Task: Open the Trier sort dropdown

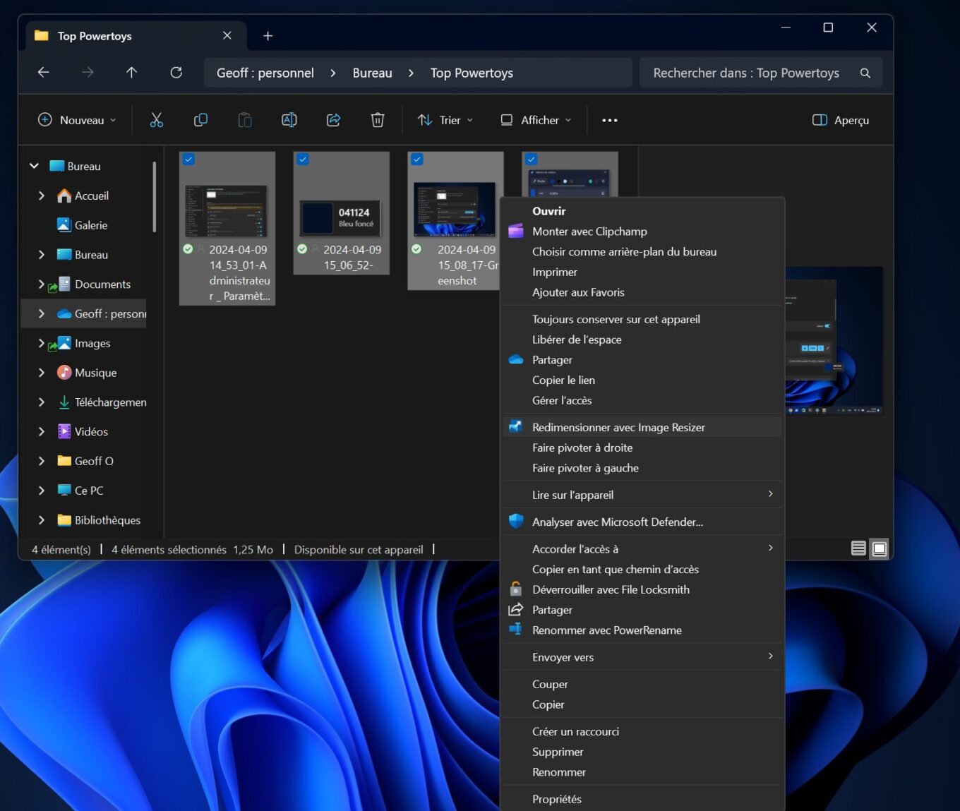Action: click(445, 120)
